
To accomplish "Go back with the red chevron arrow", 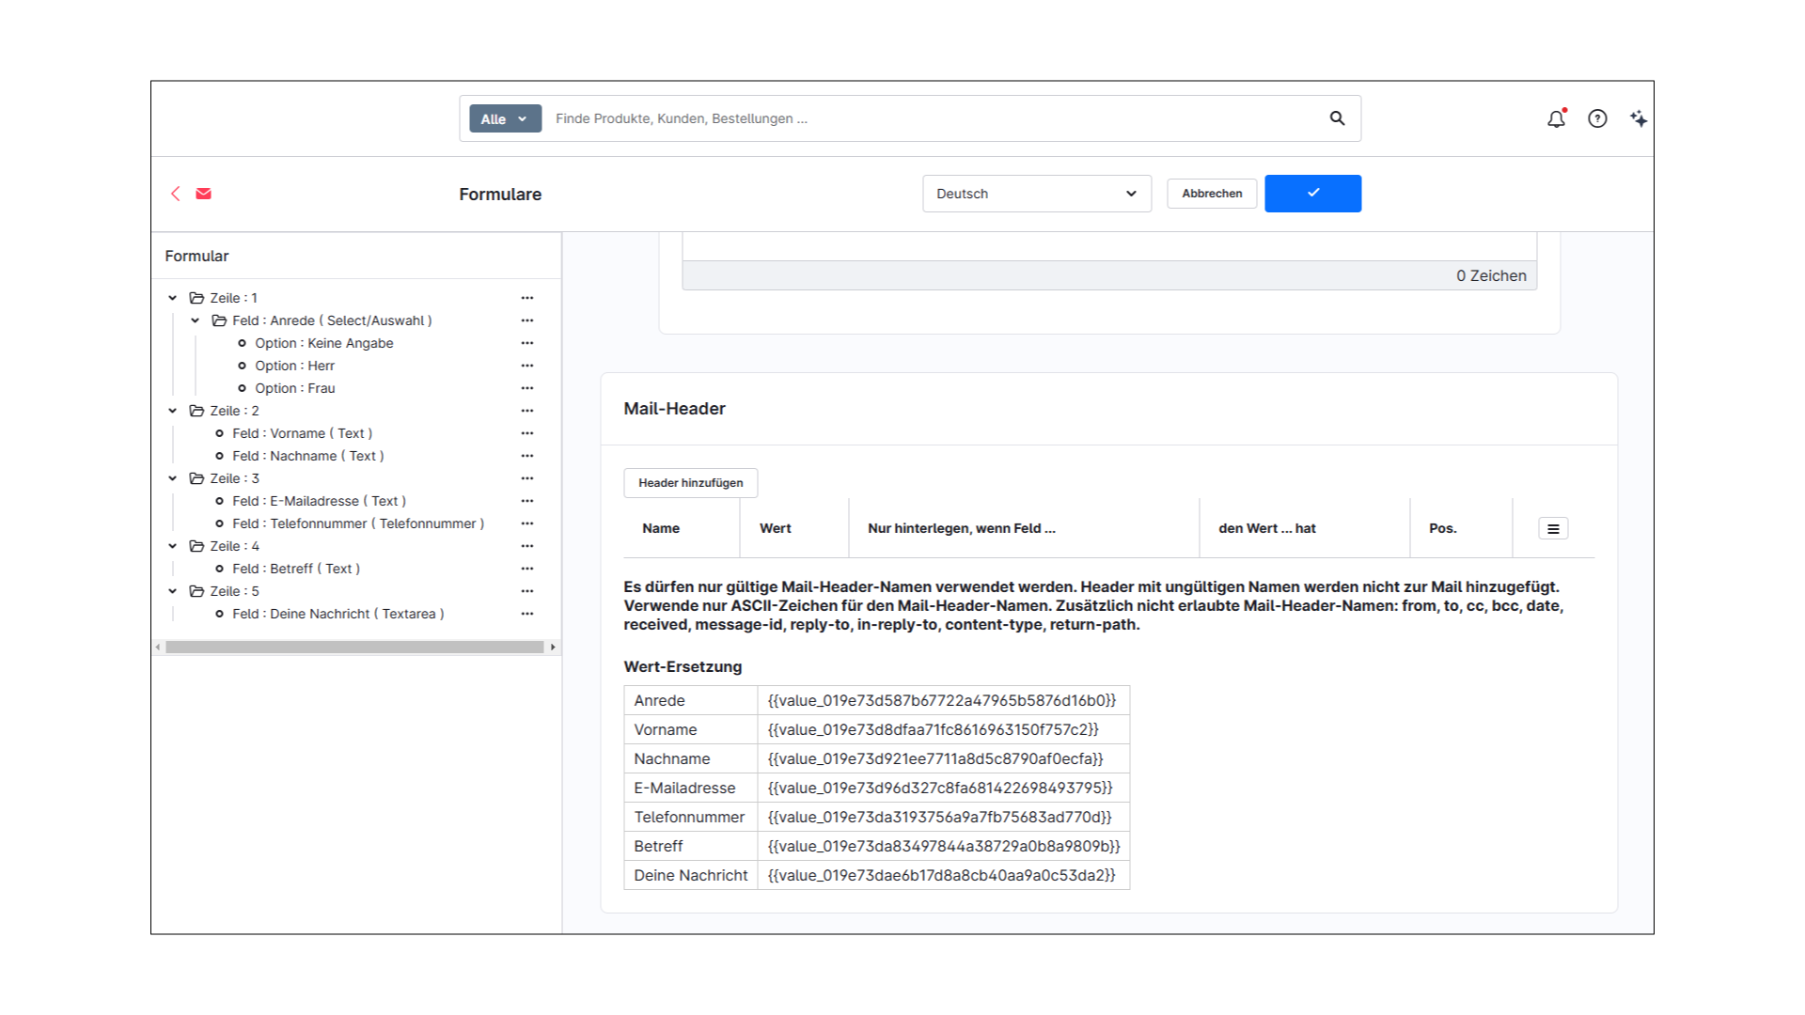I will (175, 194).
